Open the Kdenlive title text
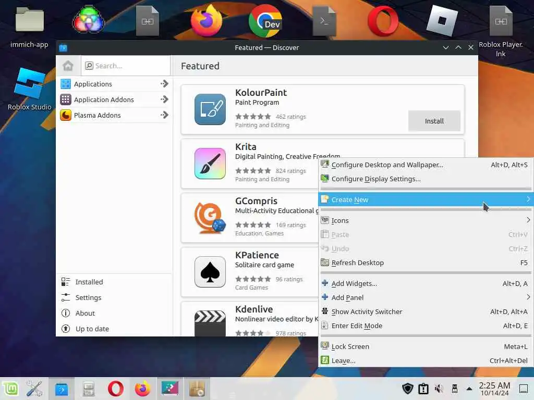Image resolution: width=534 pixels, height=400 pixels. [254, 309]
